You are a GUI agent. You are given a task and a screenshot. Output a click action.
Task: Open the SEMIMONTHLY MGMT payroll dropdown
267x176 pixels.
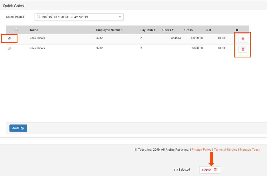click(x=79, y=17)
